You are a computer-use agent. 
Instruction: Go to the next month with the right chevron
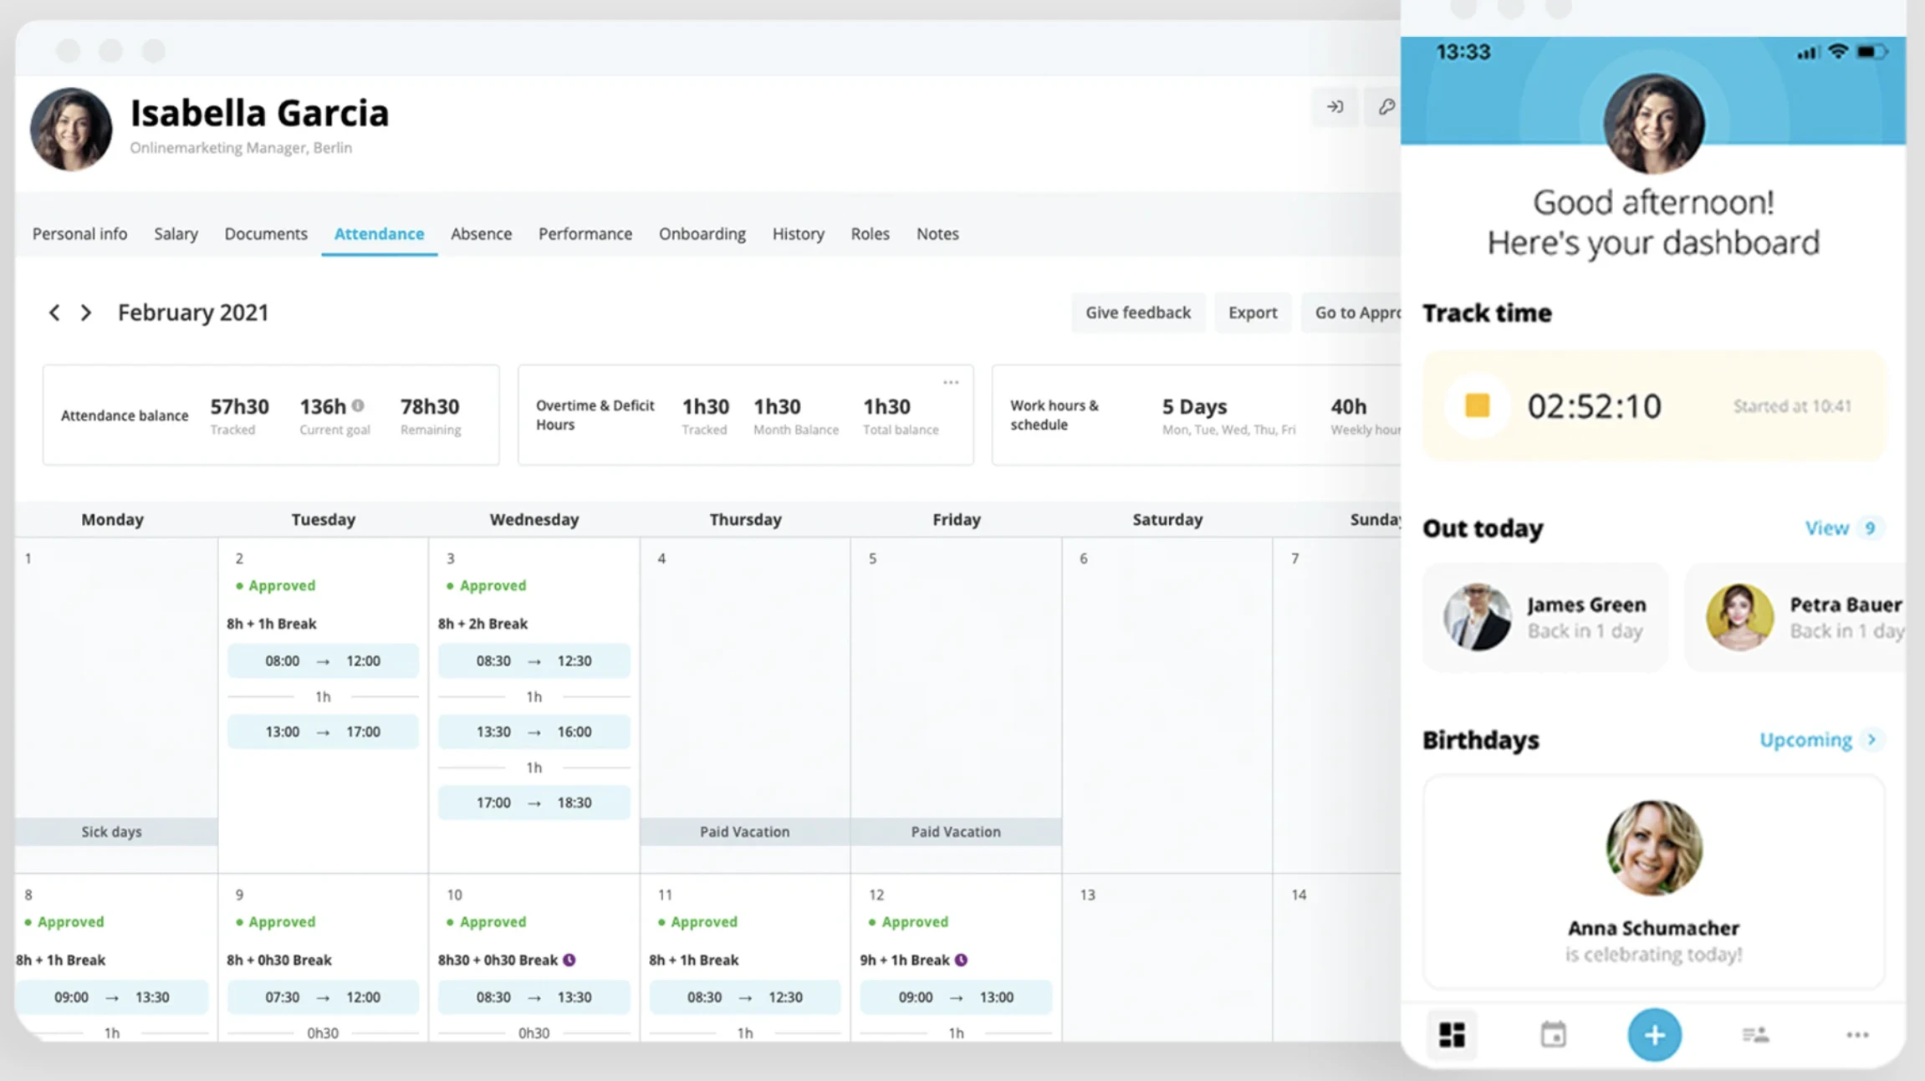85,313
